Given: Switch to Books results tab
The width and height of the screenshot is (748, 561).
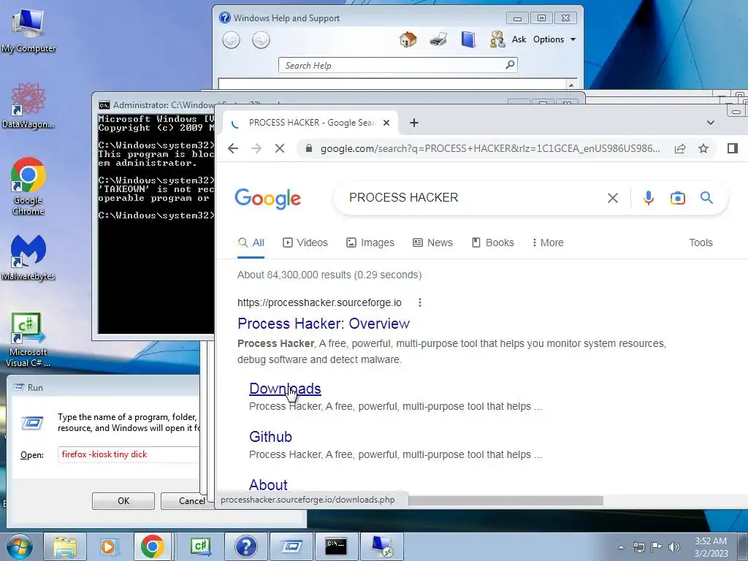Looking at the screenshot, I should point(493,243).
